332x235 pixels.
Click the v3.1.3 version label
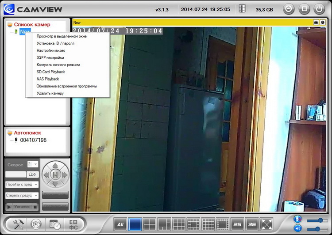point(162,10)
